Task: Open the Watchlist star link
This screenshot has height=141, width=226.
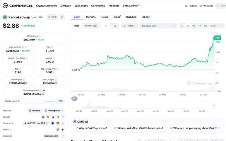Action: 206,6
